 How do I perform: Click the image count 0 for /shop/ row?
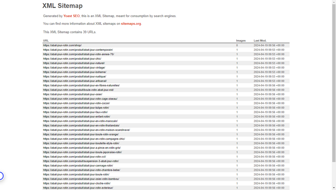237,45
